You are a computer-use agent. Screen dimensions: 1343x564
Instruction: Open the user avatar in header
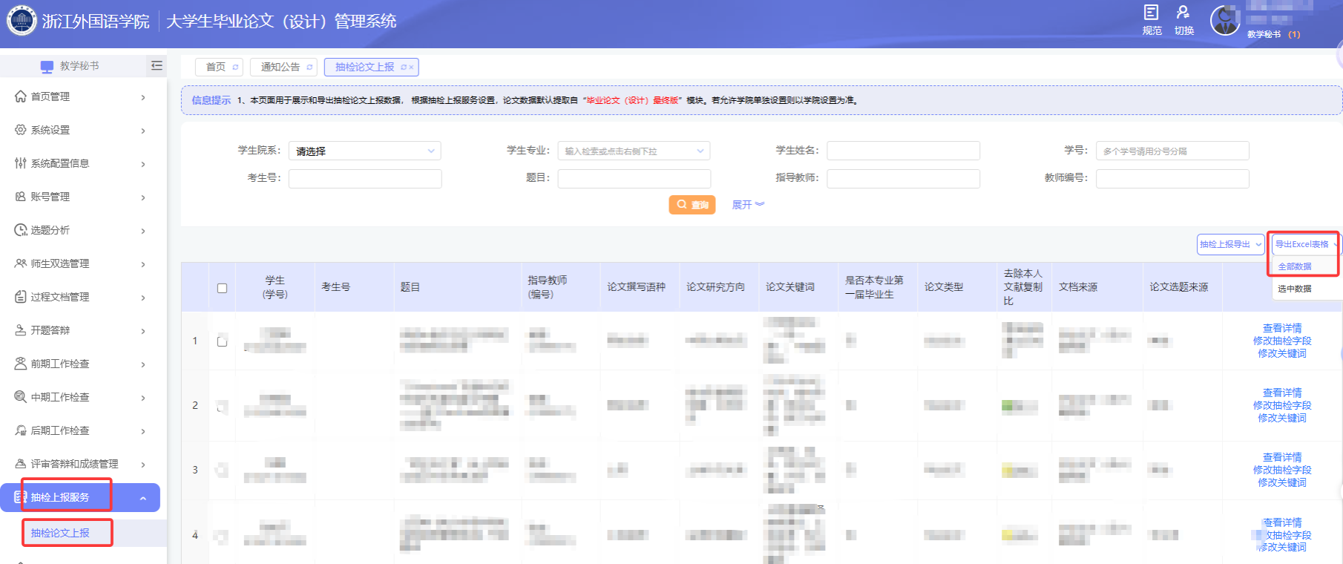[1225, 20]
